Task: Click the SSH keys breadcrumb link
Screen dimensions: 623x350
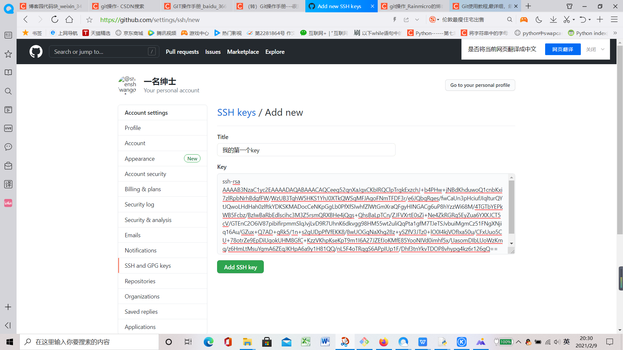Action: 236,112
